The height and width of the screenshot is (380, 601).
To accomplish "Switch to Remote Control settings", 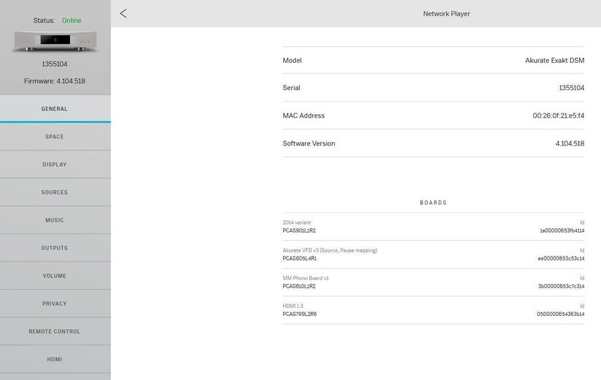I will pos(55,332).
